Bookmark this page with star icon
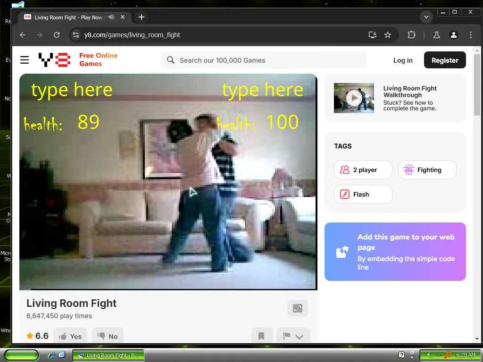 point(388,35)
